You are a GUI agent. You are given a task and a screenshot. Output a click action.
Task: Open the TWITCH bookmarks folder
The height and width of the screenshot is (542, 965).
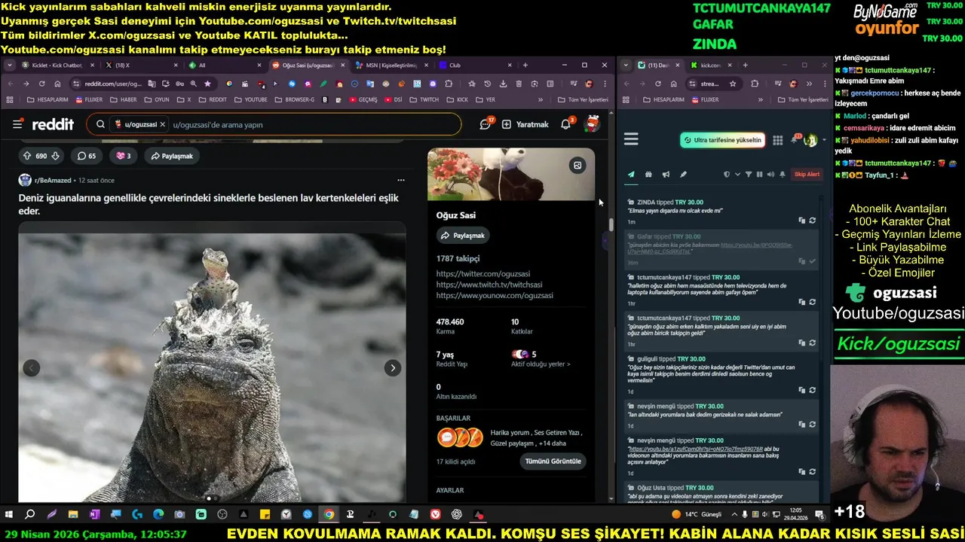(x=424, y=99)
